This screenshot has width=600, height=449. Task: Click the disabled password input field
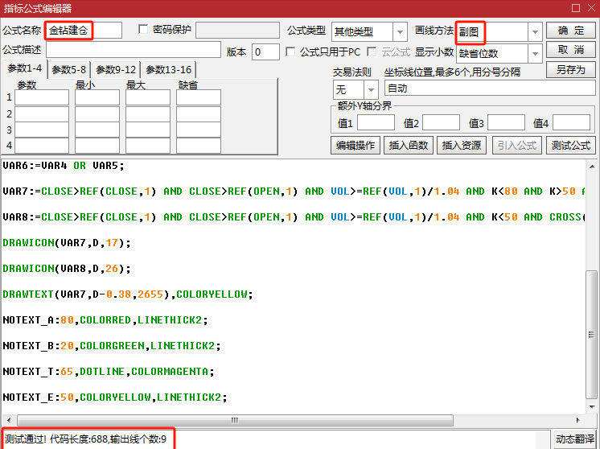[x=237, y=30]
